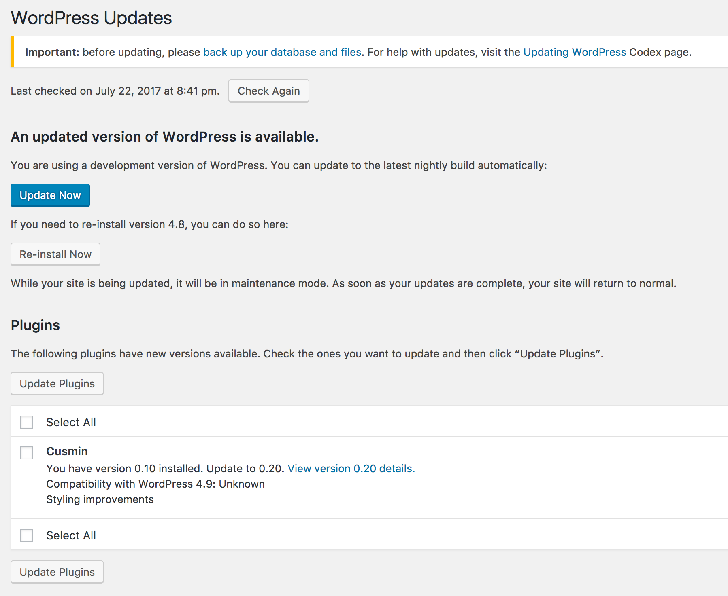Click Update Plugins button above the plugin list

click(x=57, y=384)
